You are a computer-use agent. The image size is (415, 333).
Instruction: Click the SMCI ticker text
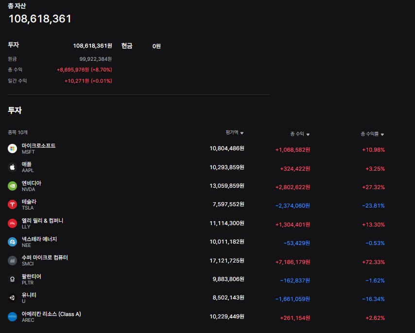coord(28,263)
